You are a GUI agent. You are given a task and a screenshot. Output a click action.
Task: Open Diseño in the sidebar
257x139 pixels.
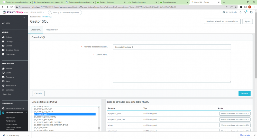[8, 73]
